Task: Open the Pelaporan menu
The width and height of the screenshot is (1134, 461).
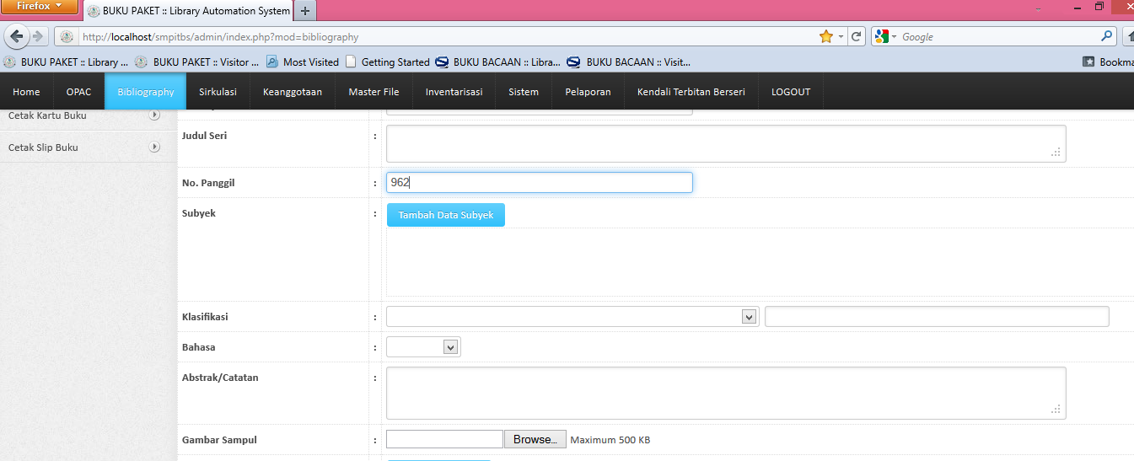Action: pos(588,92)
